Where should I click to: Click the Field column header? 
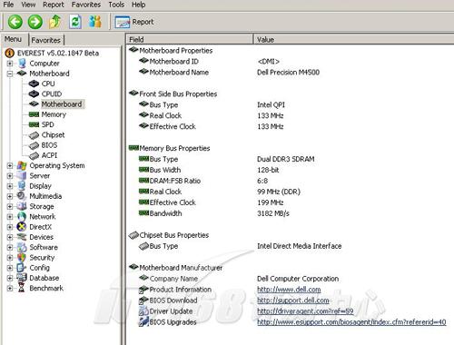pos(190,39)
